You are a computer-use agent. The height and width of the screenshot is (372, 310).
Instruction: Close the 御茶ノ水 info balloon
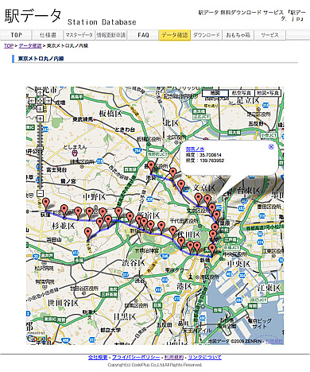(x=271, y=146)
